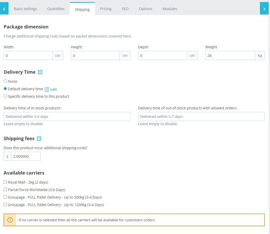Check Parcel Force Worldwide carrier
Viewport: 270px width, 234px height.
pos(5,190)
